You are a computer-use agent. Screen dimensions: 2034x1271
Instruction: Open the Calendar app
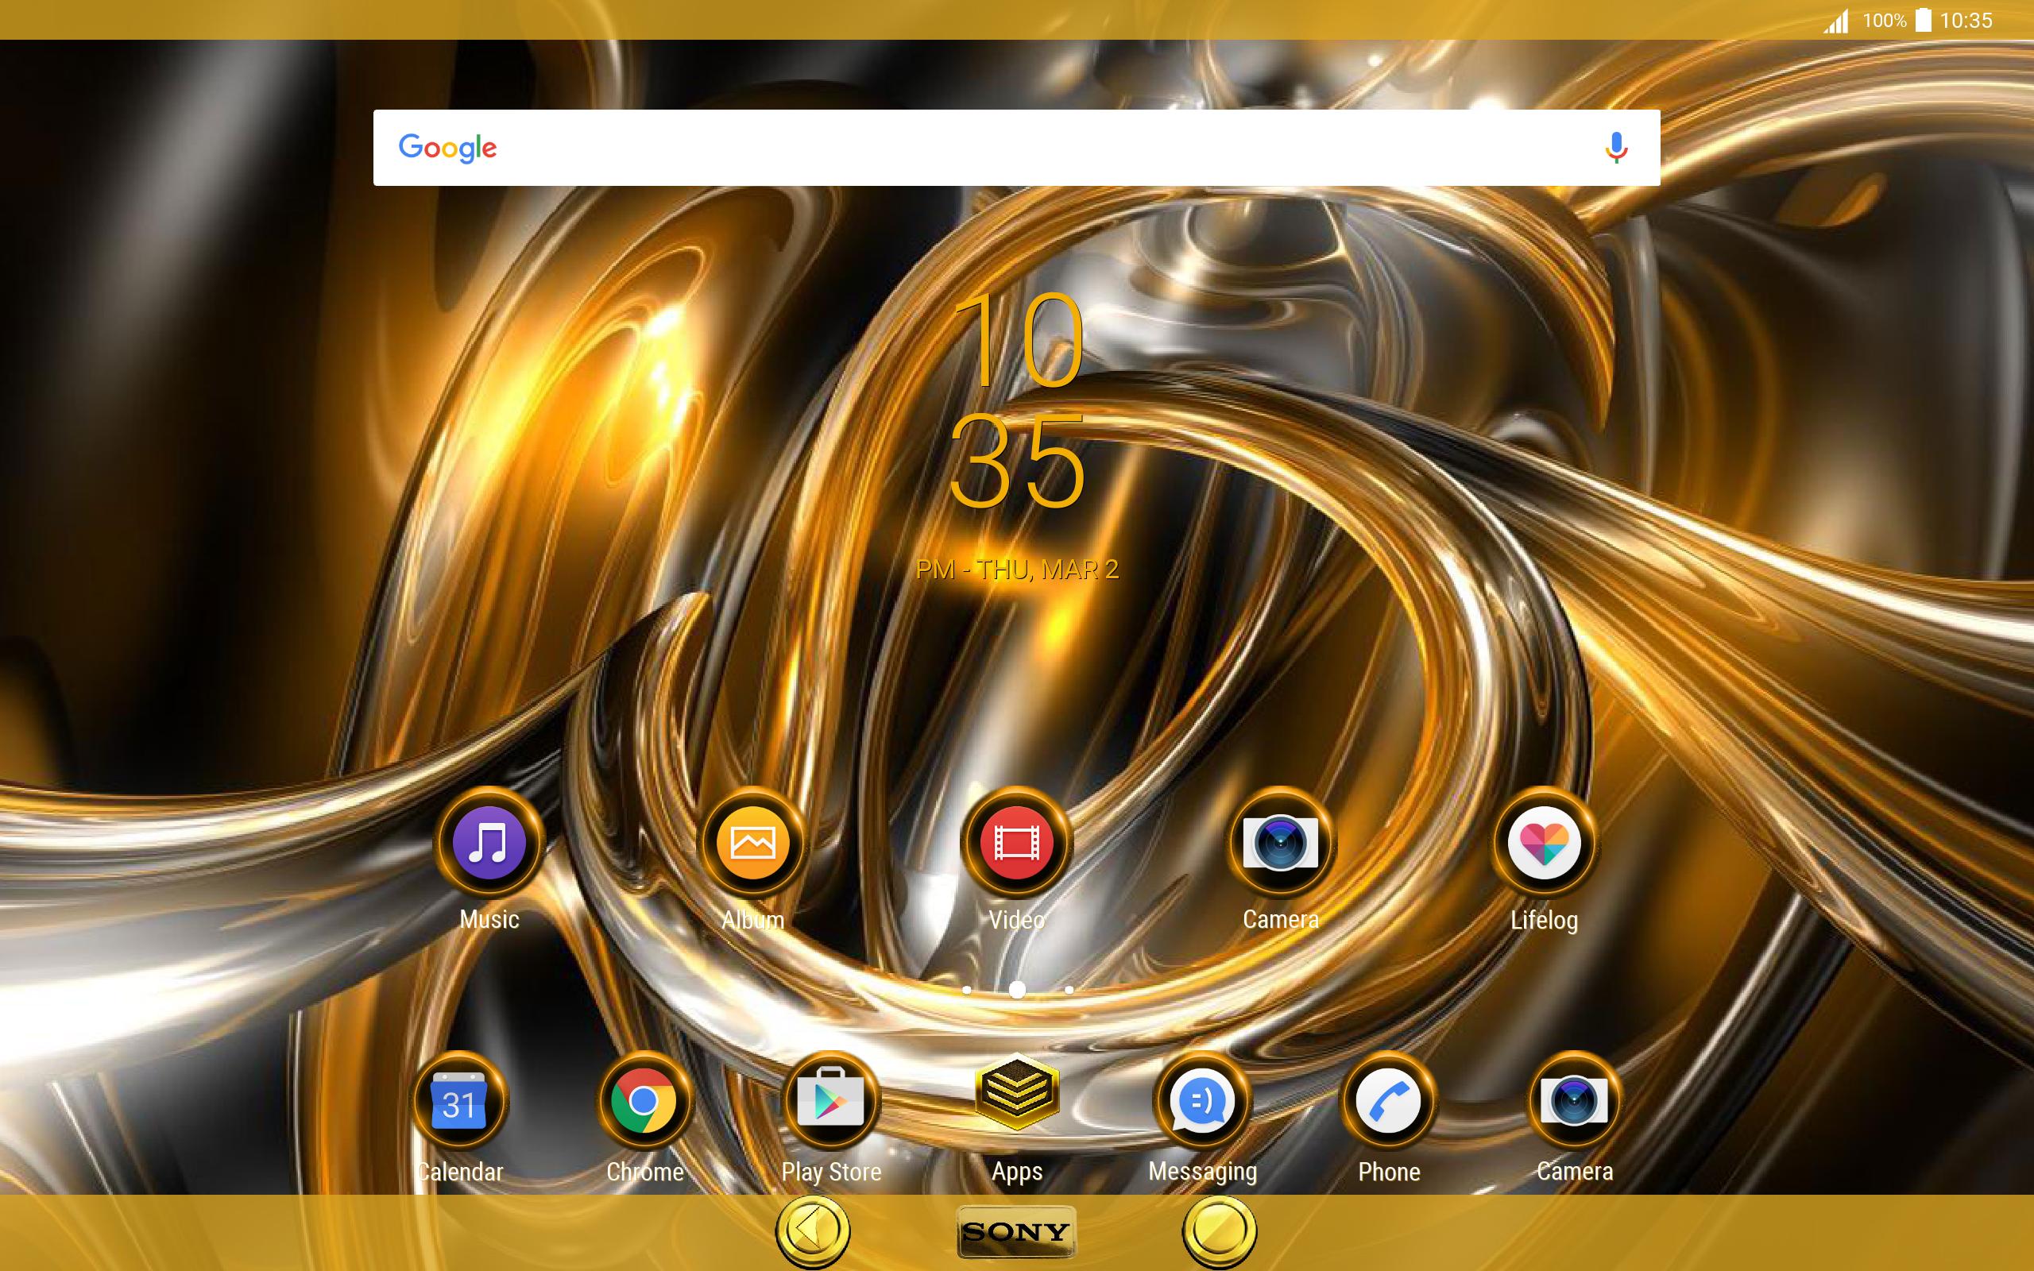pos(461,1100)
